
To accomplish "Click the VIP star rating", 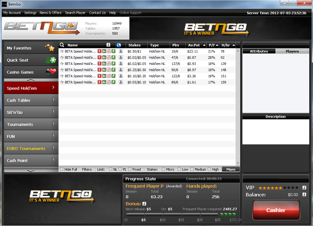I will 279,188.
